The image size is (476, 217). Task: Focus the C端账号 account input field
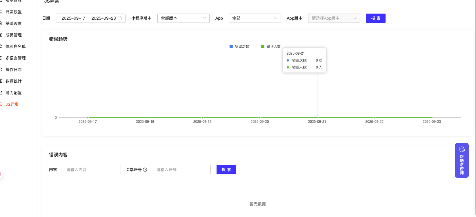point(181,170)
